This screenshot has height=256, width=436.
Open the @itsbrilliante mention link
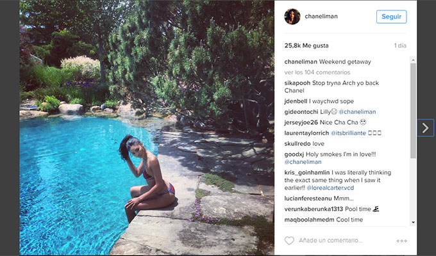(348, 133)
